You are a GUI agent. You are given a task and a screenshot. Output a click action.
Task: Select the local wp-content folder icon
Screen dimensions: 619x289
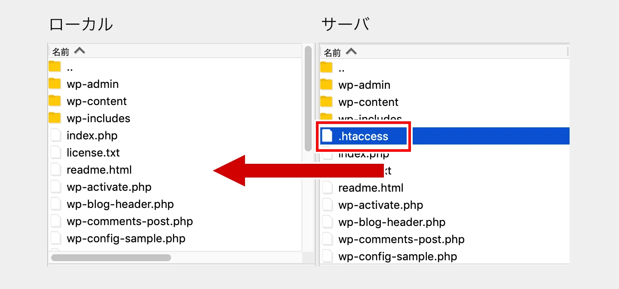(55, 101)
